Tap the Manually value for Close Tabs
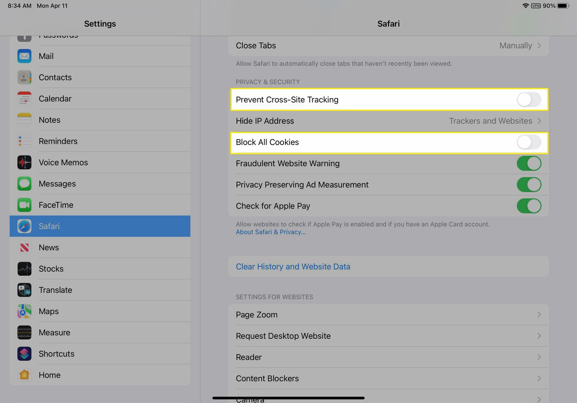The image size is (577, 403). tap(515, 45)
